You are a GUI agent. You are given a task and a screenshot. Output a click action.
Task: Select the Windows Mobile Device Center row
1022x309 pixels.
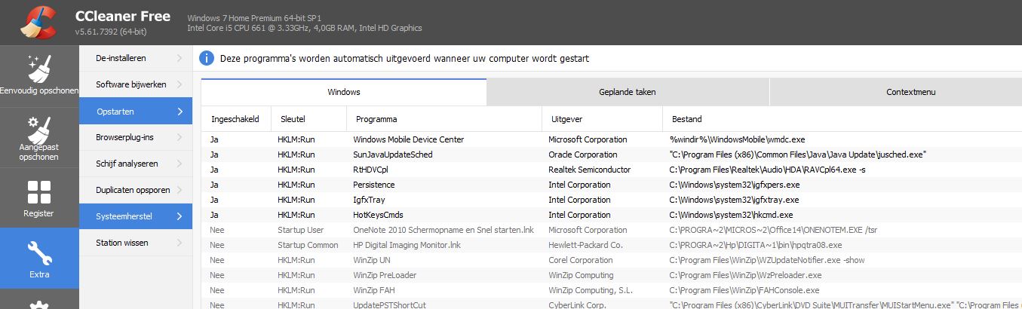408,139
